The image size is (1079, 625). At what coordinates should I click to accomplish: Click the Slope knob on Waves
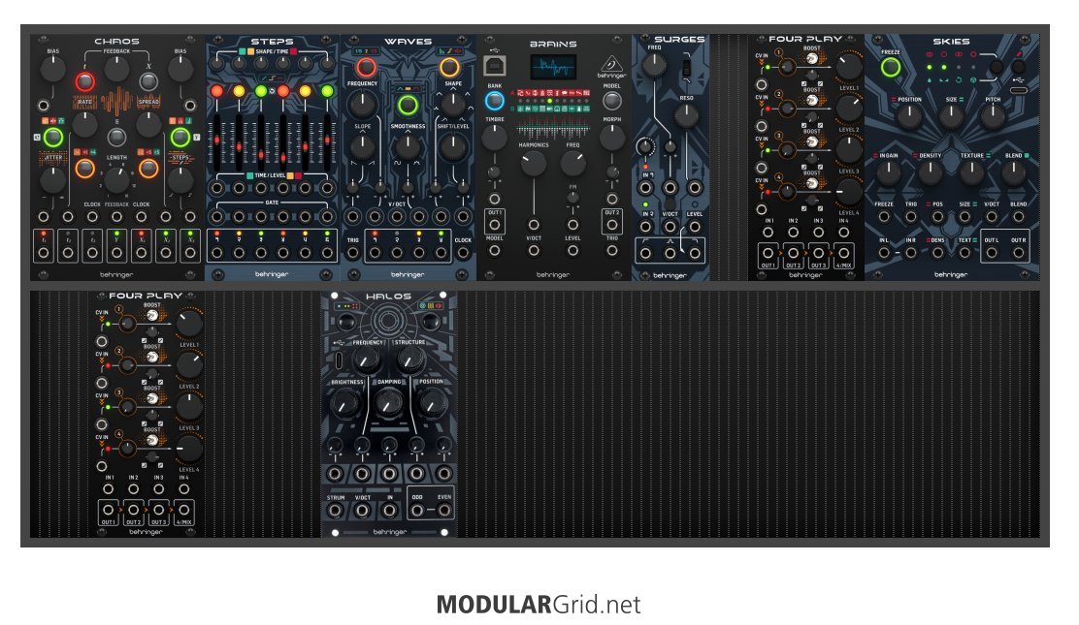(x=362, y=148)
